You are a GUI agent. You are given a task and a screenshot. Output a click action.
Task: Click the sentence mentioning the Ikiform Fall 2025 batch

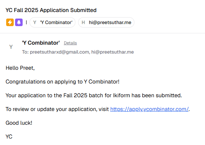pyautogui.click(x=94, y=96)
